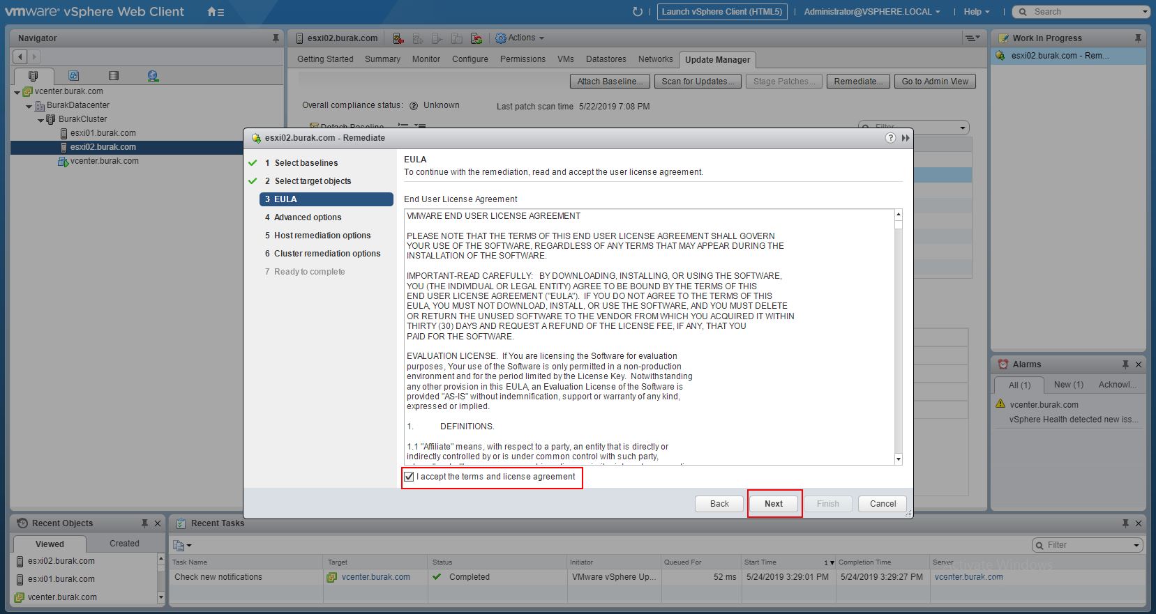The height and width of the screenshot is (614, 1156).
Task: Pin the Recent Objects panel
Action: point(144,523)
